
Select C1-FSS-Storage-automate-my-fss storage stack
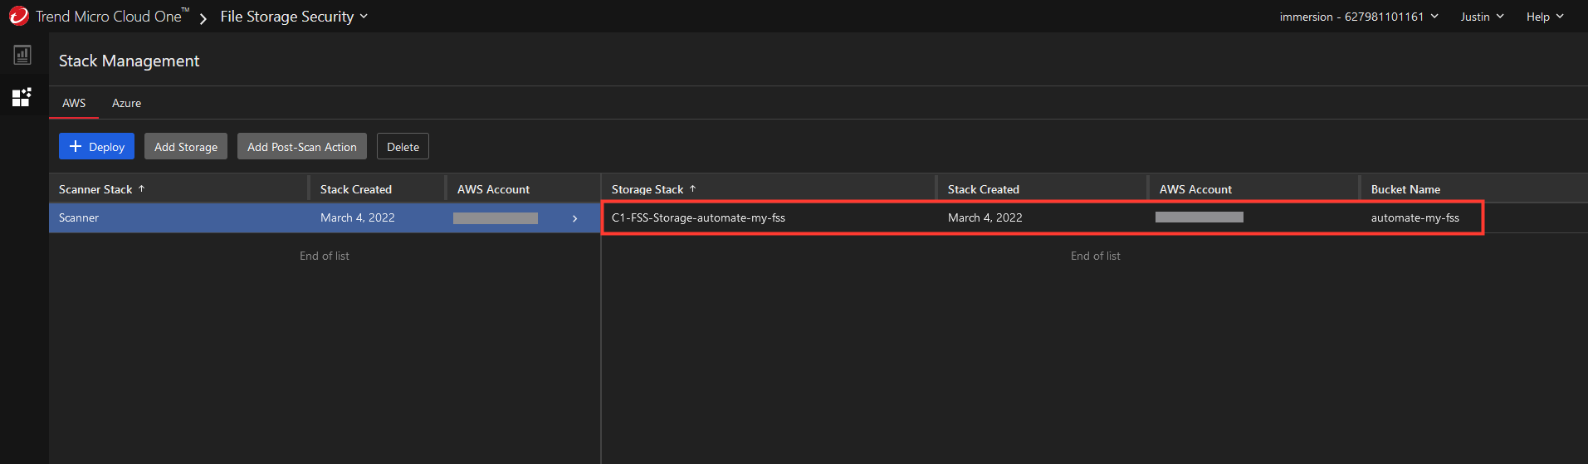pyautogui.click(x=698, y=217)
